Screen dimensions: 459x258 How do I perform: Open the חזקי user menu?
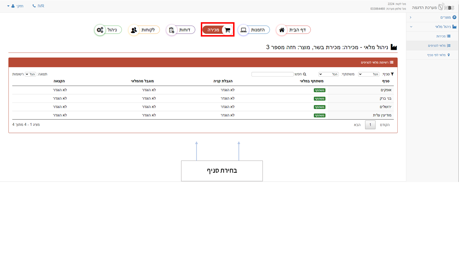(15, 6)
